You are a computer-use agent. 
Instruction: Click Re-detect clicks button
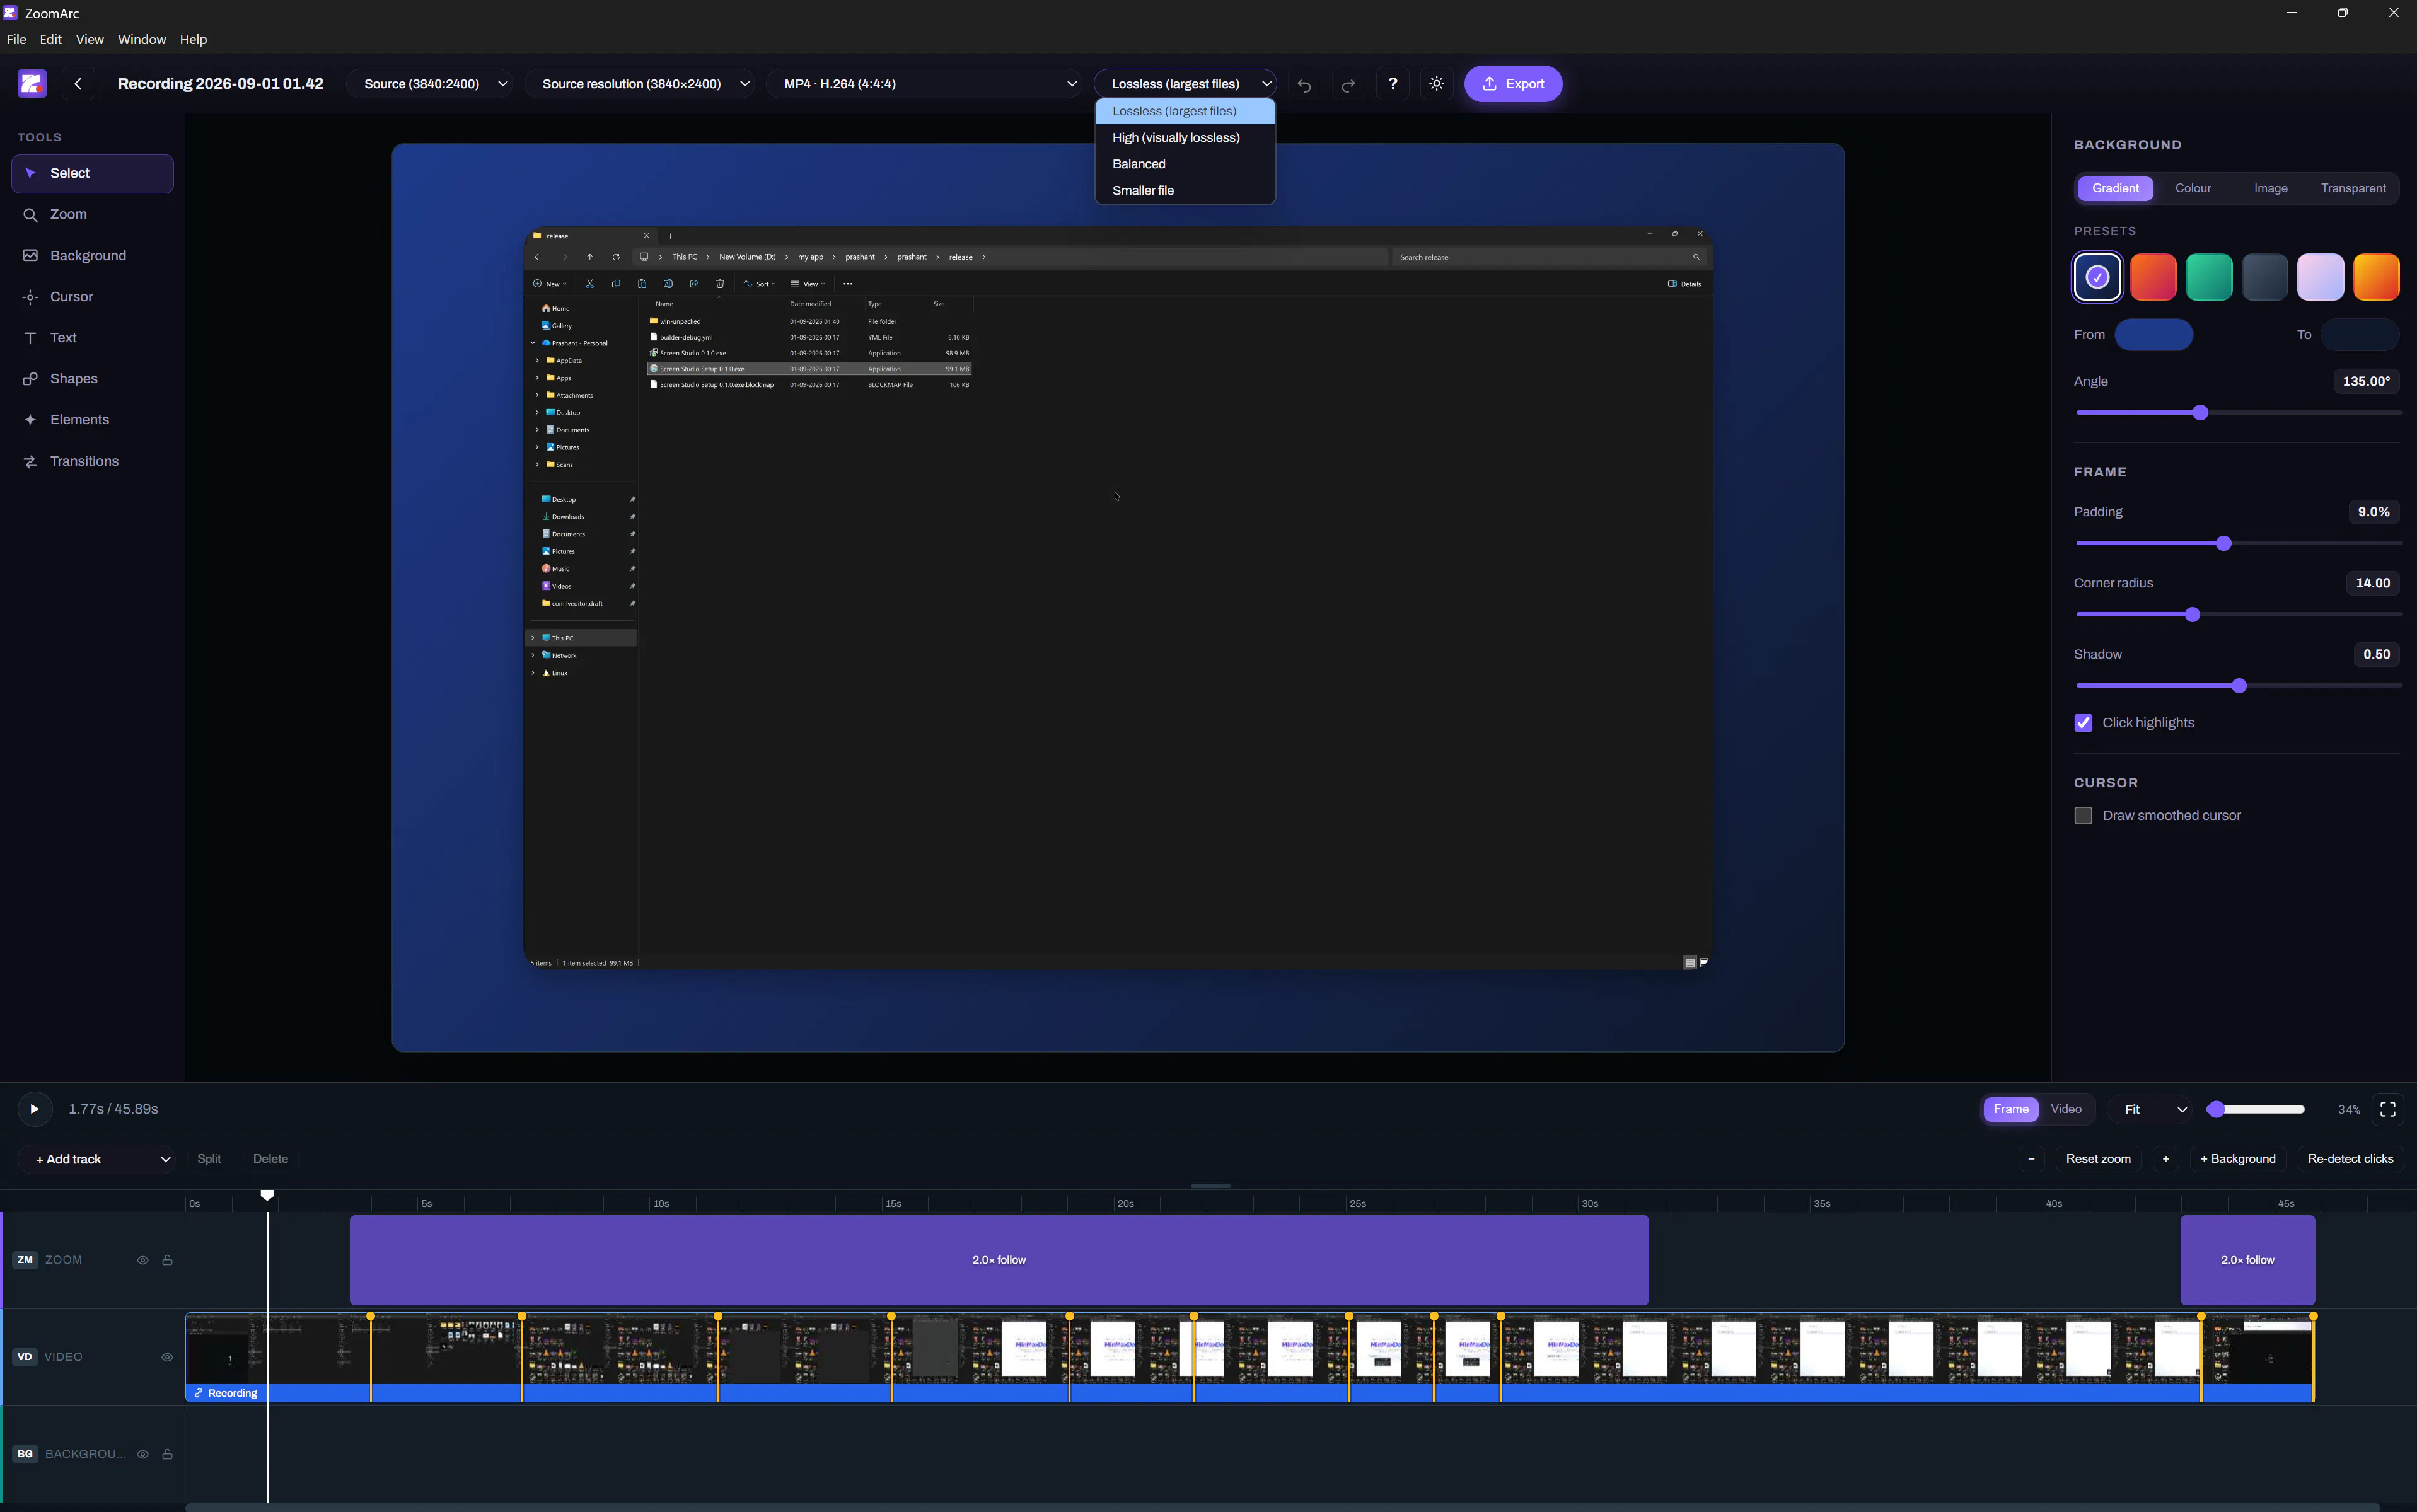[x=2350, y=1159]
